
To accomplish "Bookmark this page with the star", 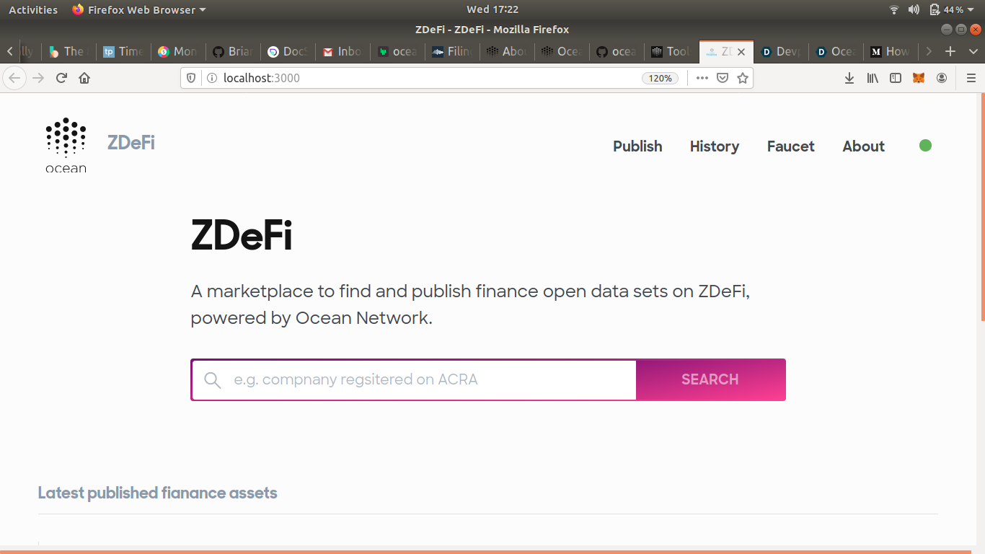I will tap(742, 78).
